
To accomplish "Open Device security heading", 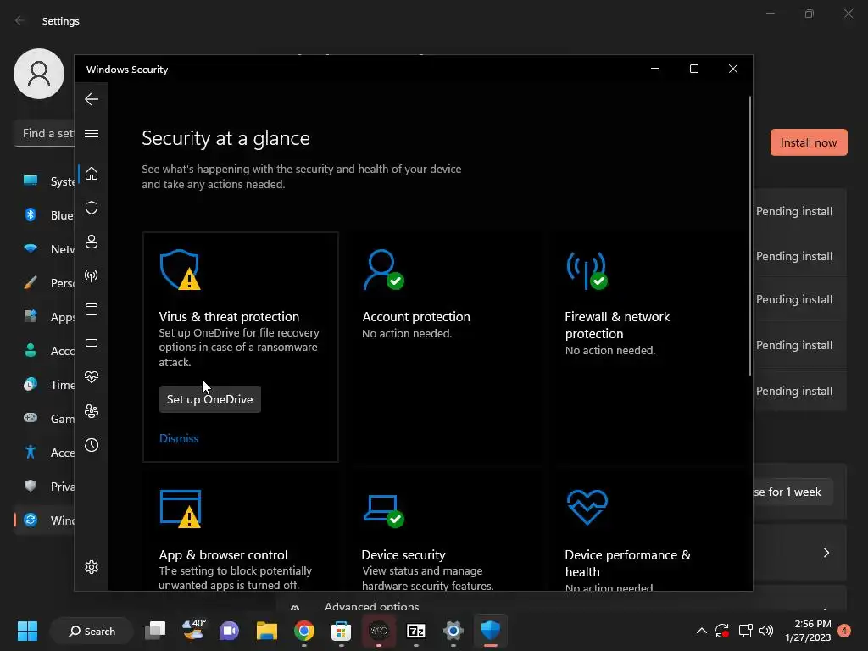I will click(x=403, y=554).
